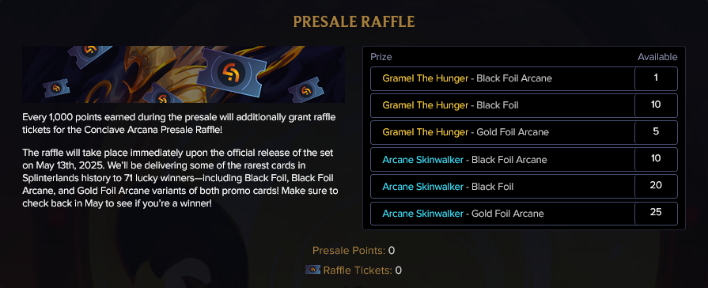The image size is (708, 288).
Task: Click the Presale Points value
Action: tap(392, 251)
